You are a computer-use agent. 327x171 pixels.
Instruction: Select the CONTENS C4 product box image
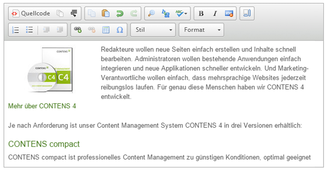pos(51,70)
